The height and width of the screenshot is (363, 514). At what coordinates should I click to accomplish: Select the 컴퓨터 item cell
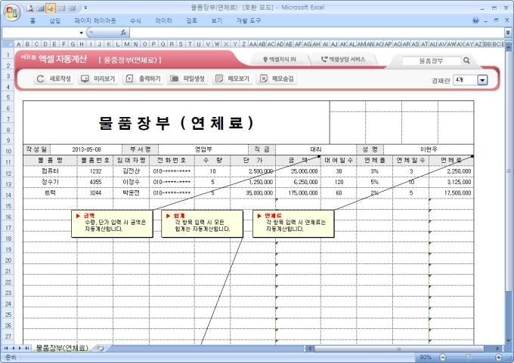pyautogui.click(x=50, y=171)
